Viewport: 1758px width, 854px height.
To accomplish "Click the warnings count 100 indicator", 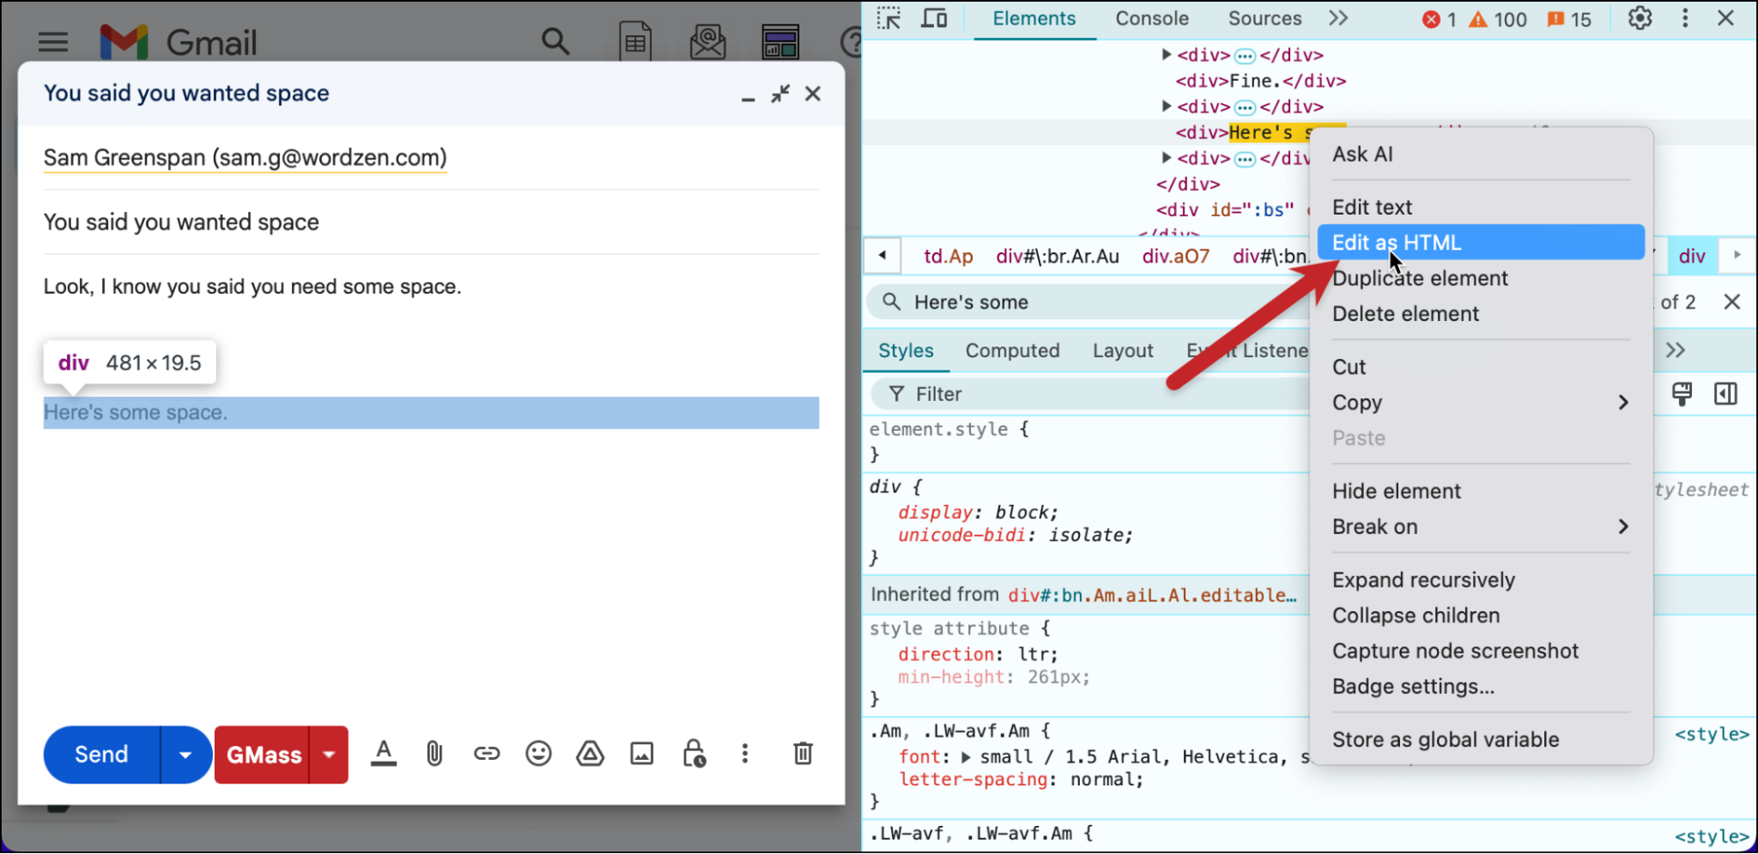I will click(1499, 19).
